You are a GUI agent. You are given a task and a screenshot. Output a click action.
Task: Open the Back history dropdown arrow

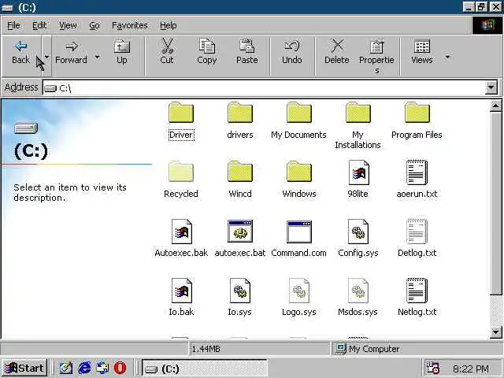[x=47, y=57]
